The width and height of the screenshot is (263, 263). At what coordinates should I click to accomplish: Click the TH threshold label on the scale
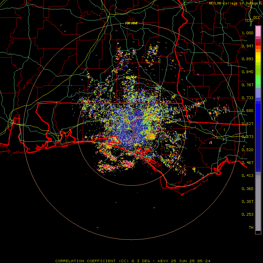tap(251, 228)
